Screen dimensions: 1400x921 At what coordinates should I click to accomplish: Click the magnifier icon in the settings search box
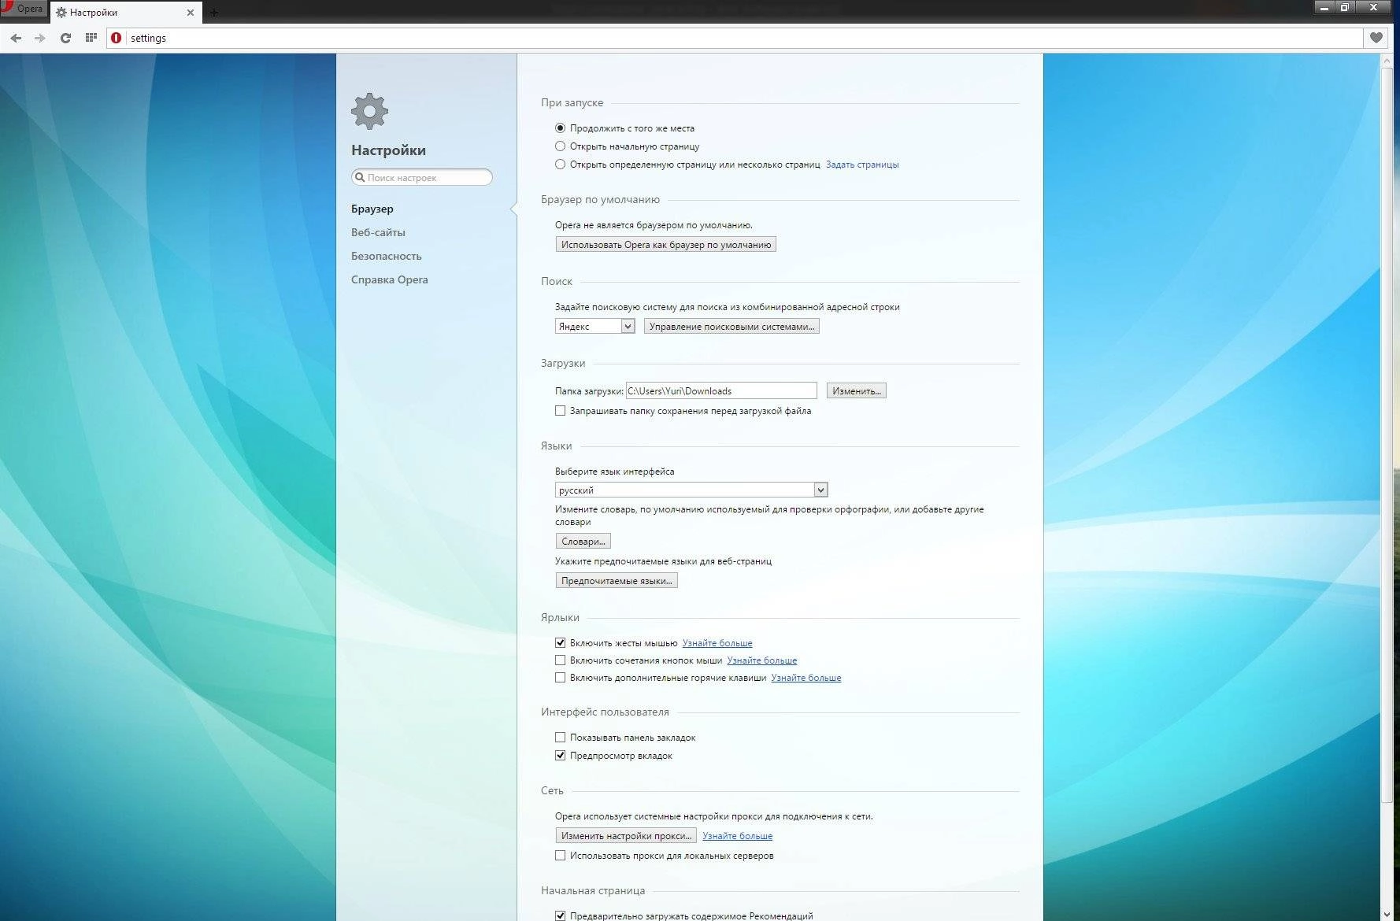point(360,177)
